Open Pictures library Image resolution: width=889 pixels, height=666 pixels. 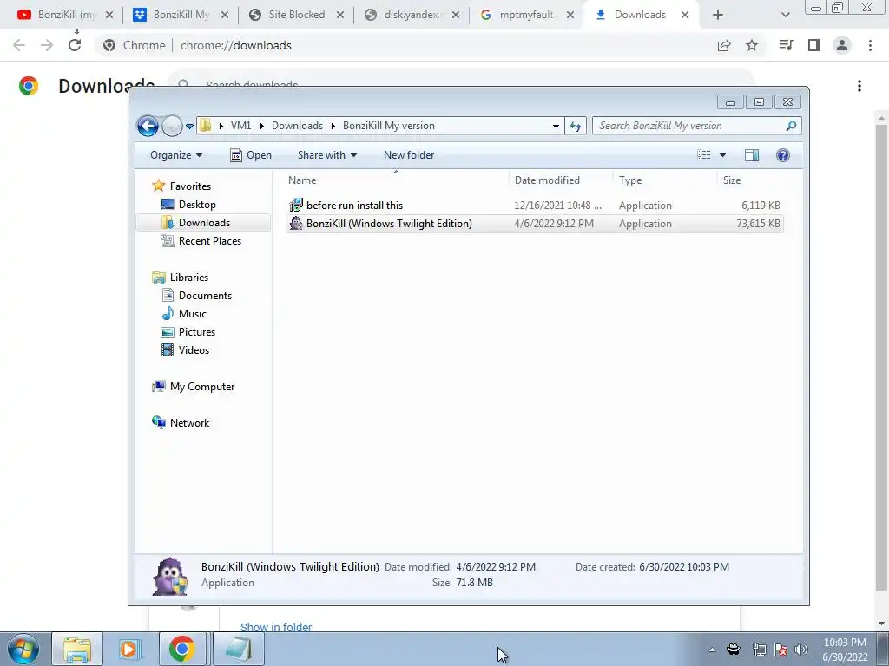(197, 332)
